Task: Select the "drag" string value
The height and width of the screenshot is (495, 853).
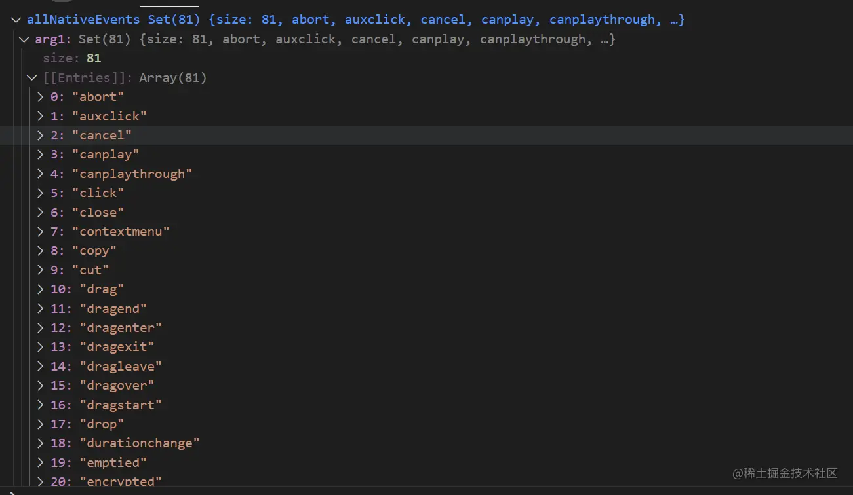Action: [x=102, y=289]
